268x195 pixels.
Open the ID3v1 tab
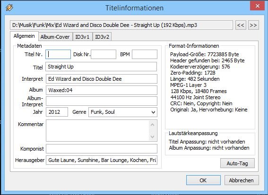[82, 37]
